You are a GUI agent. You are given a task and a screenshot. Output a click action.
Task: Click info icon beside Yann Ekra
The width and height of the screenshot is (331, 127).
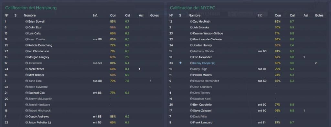click(x=27, y=81)
